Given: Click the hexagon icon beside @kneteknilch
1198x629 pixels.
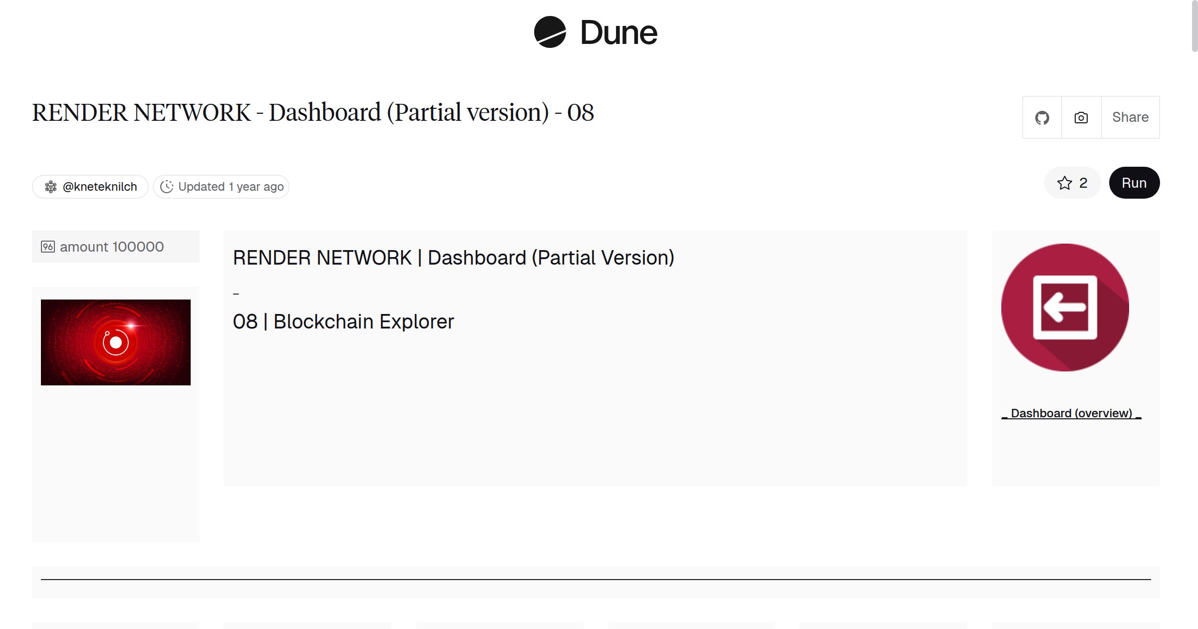Looking at the screenshot, I should point(51,186).
